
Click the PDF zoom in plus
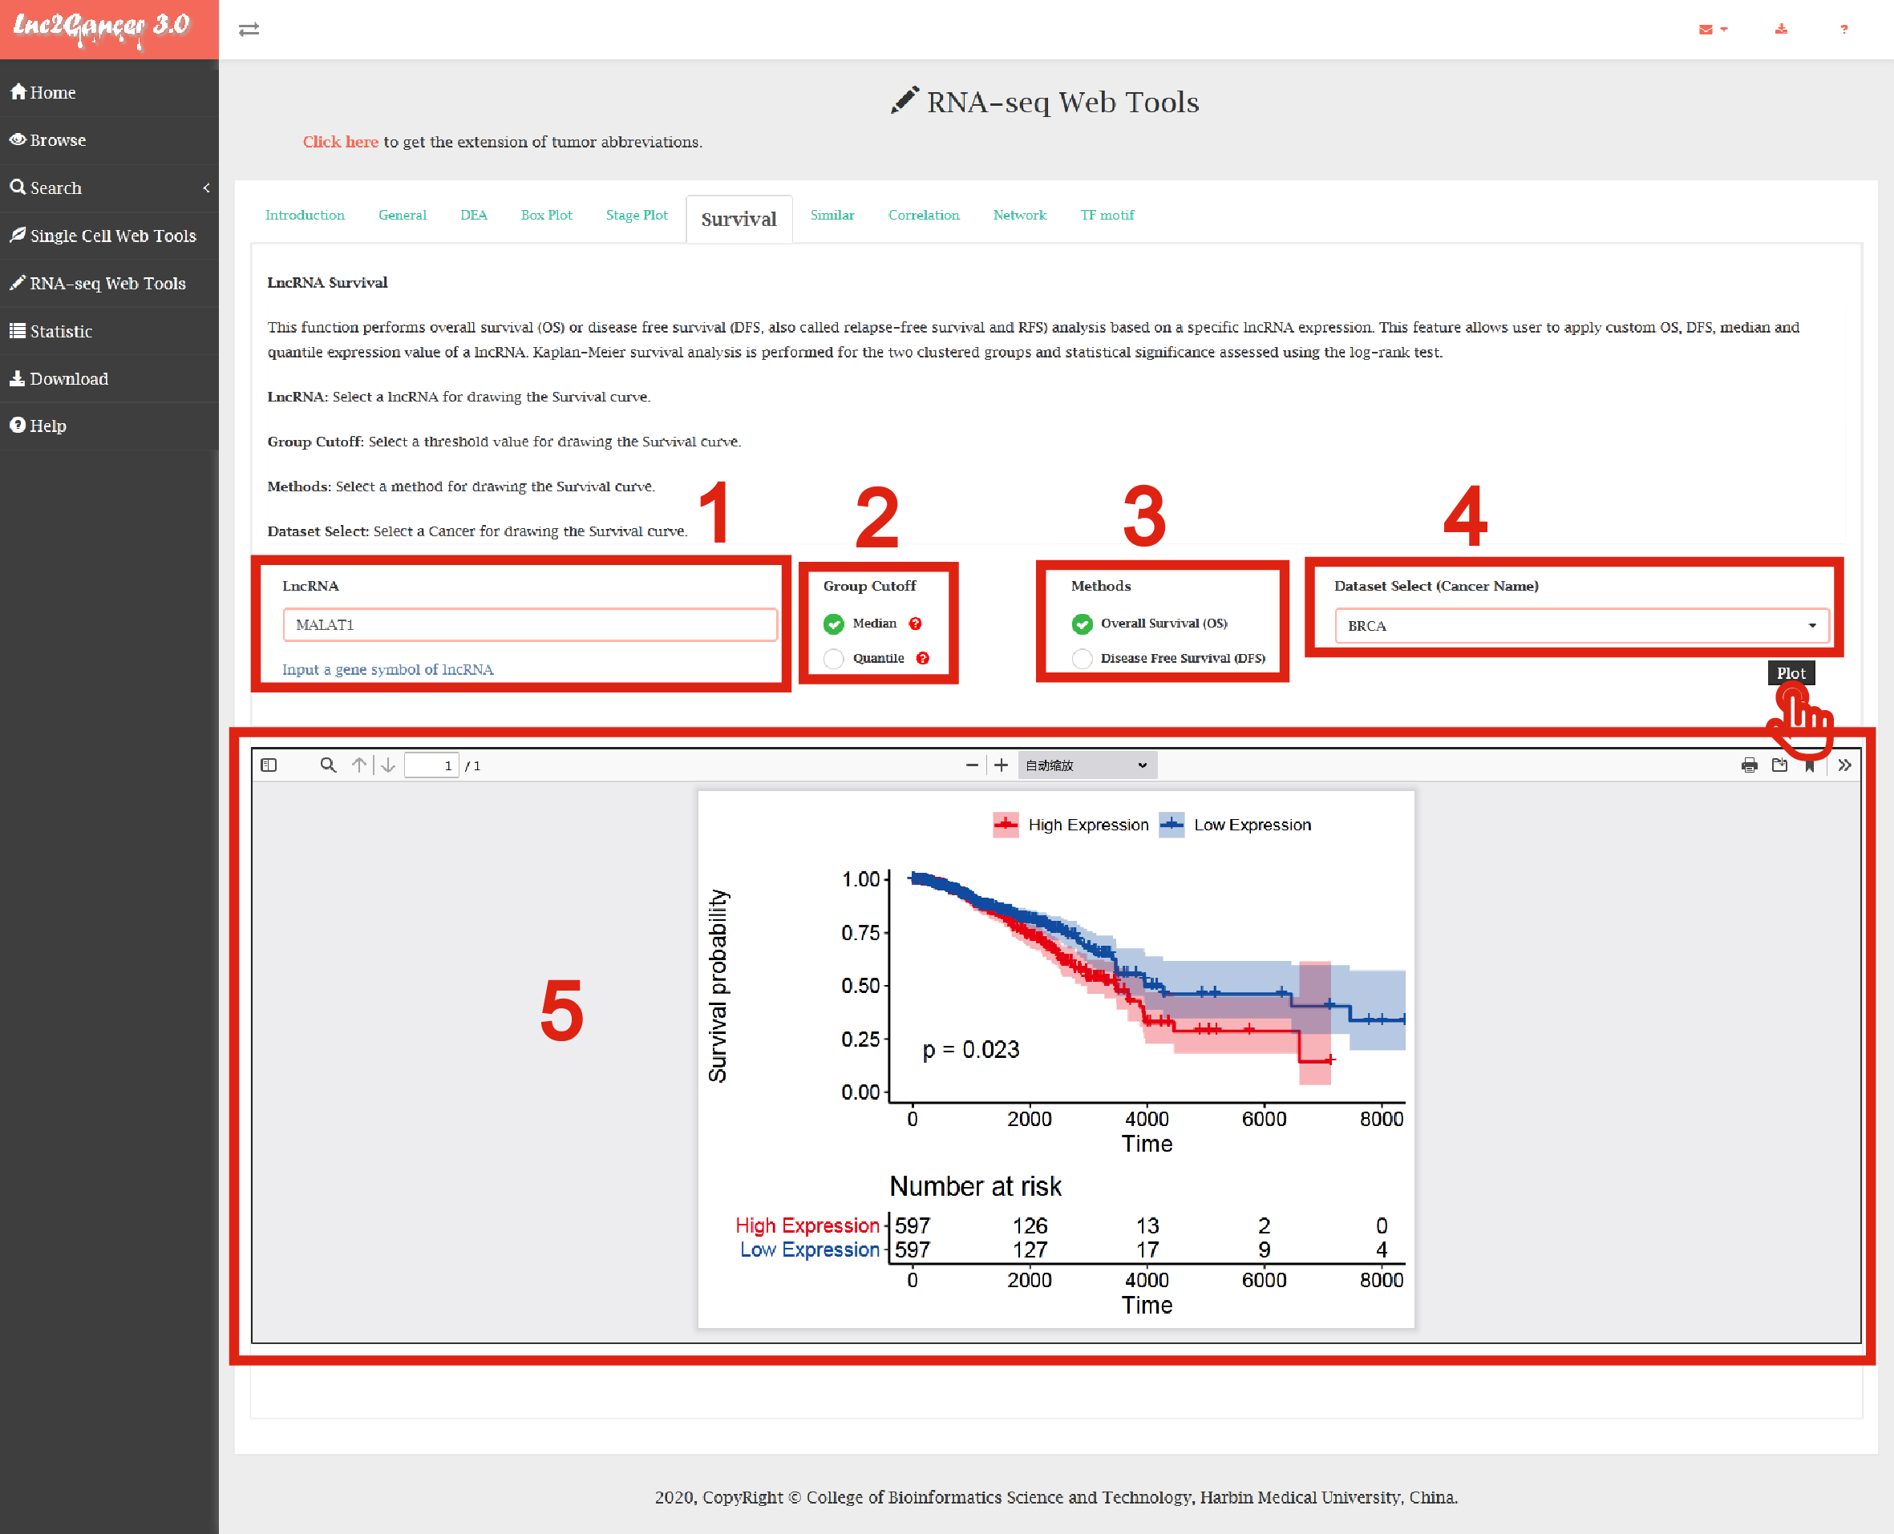coord(1000,765)
